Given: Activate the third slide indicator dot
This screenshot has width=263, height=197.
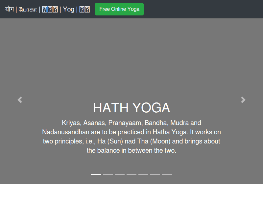Looking at the screenshot, I should pos(120,175).
